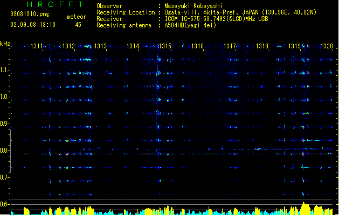Screen dimensions: 339x215
Task: Click the gray vertical range bar near 0.8 kHz
Action: click(x=10, y=150)
